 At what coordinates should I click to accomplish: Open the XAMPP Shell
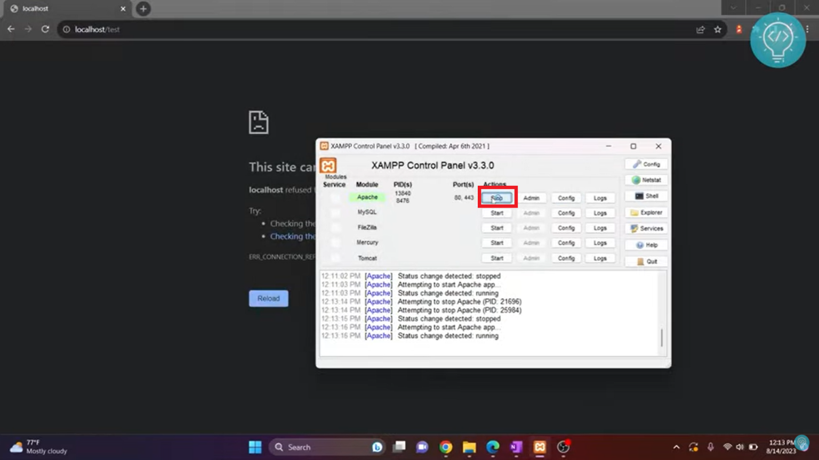[x=645, y=196]
